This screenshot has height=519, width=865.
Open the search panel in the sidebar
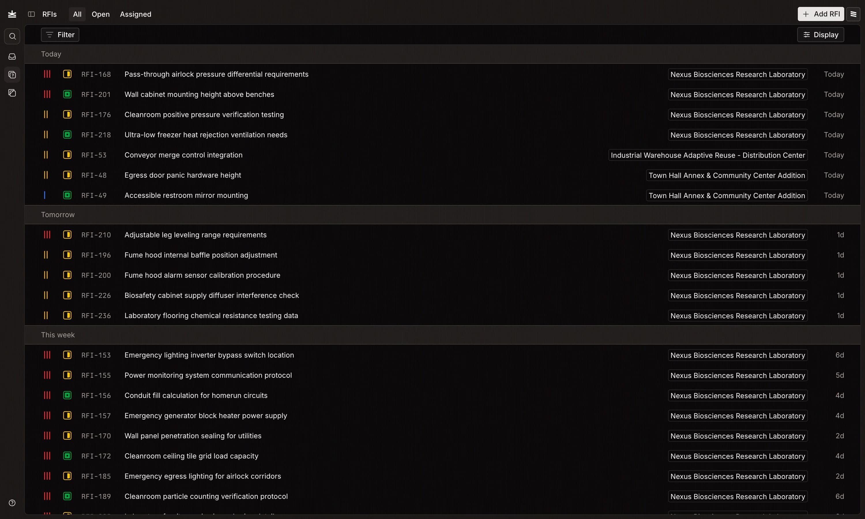12,36
